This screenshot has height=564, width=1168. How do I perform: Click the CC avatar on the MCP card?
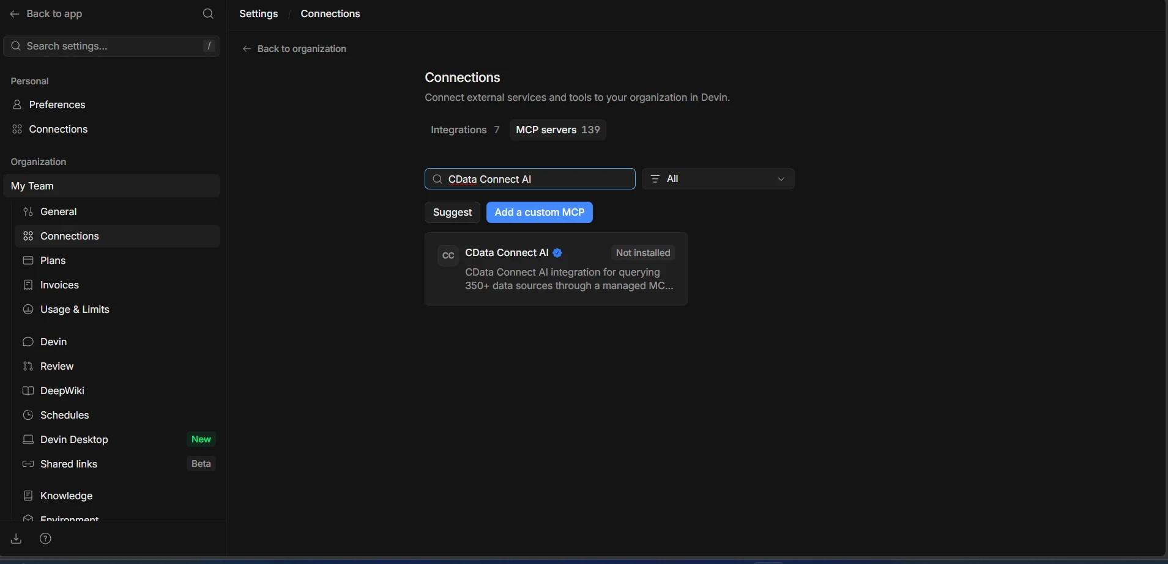pyautogui.click(x=448, y=255)
